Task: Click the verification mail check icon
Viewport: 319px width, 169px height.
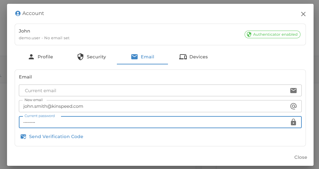Action: coord(23,136)
